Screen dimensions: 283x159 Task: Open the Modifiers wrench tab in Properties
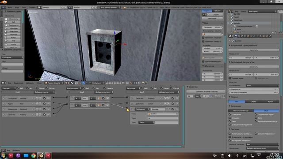[254, 36]
